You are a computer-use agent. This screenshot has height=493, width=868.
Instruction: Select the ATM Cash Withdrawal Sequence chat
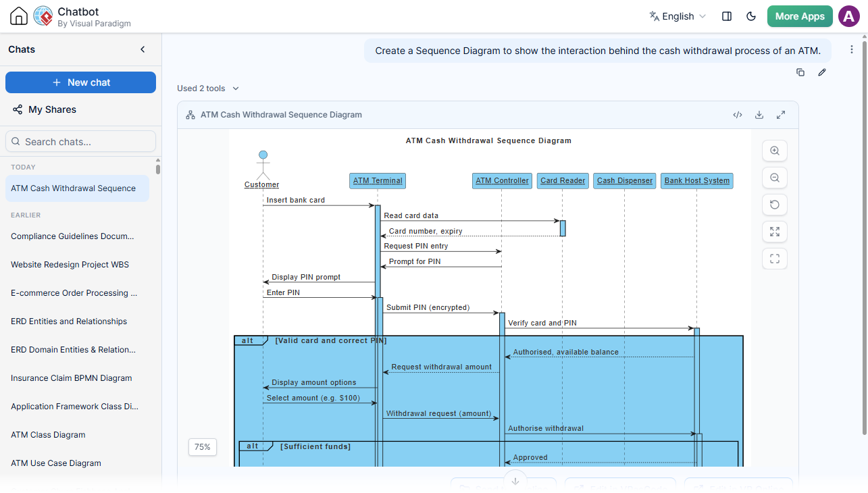(77, 188)
